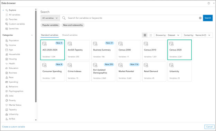Click the New: 116 badge
This screenshot has height=131, width=216.
pos(134,64)
